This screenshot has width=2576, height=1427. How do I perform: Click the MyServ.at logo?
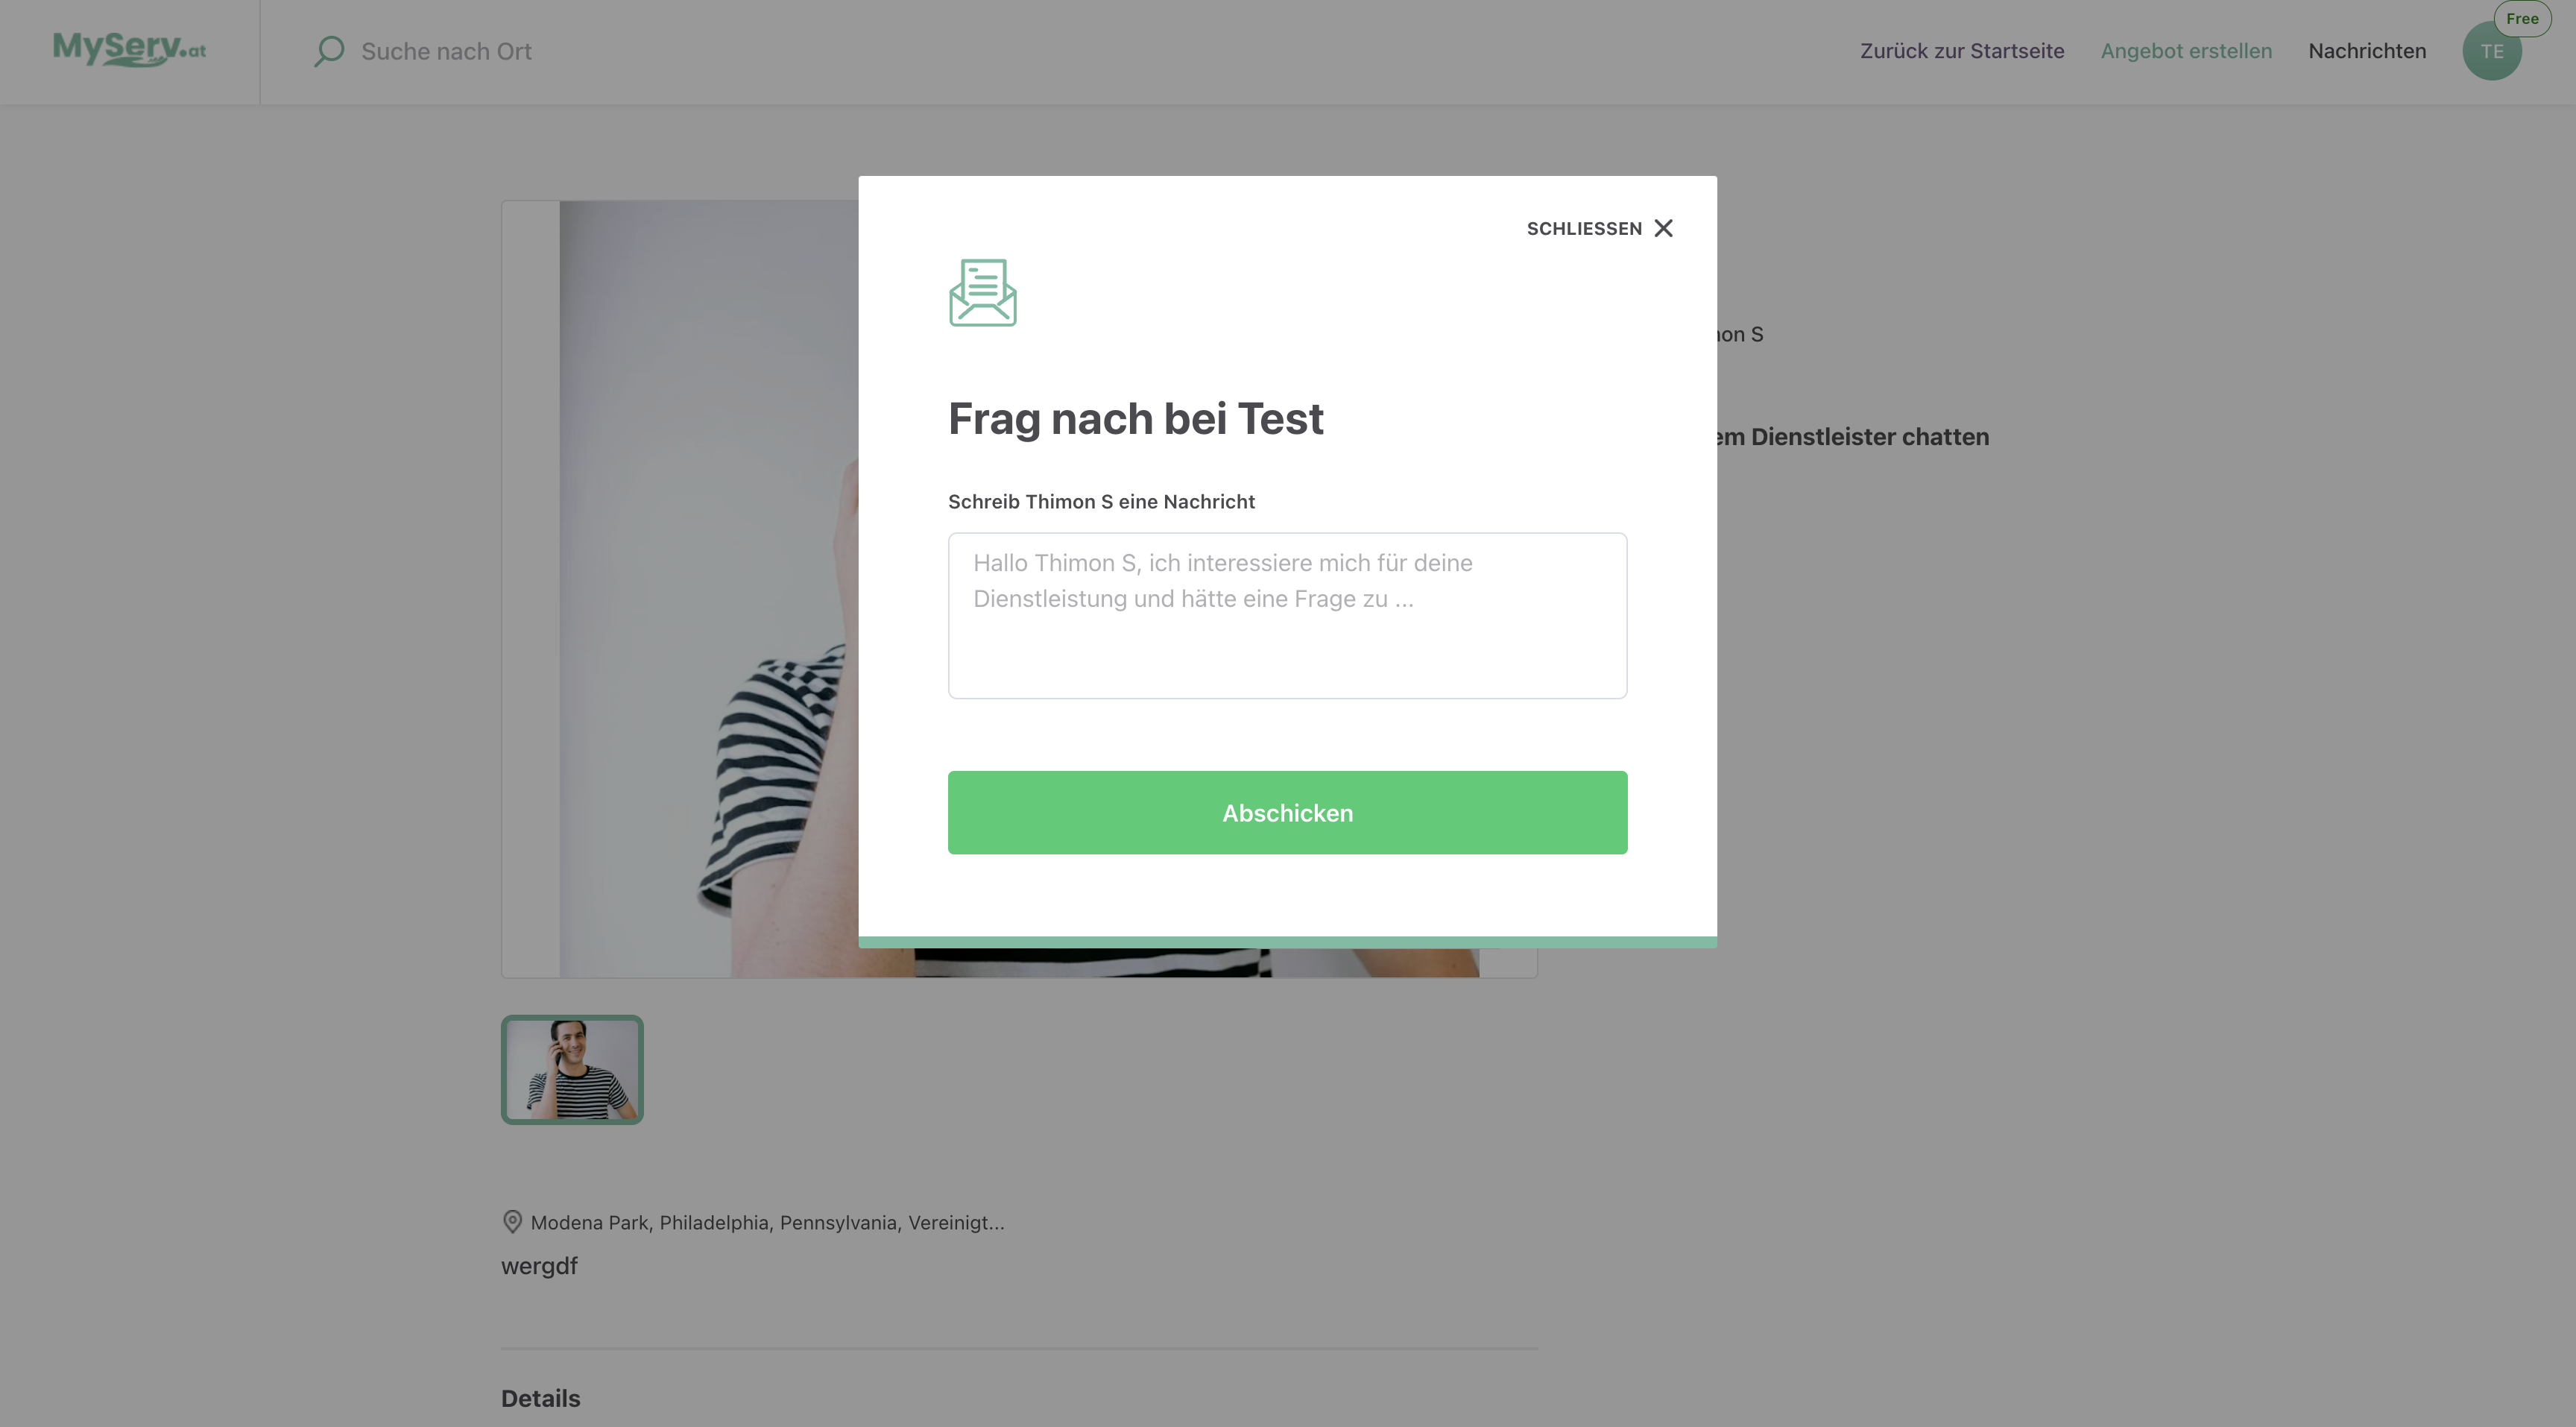129,49
